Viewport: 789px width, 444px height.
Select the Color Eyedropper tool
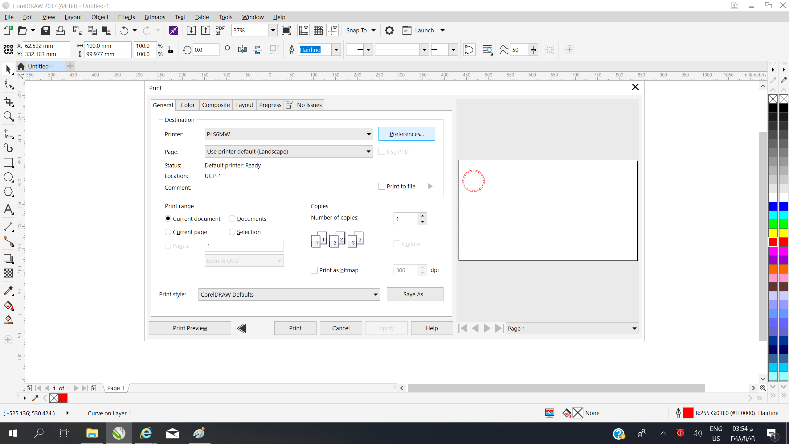tap(8, 291)
